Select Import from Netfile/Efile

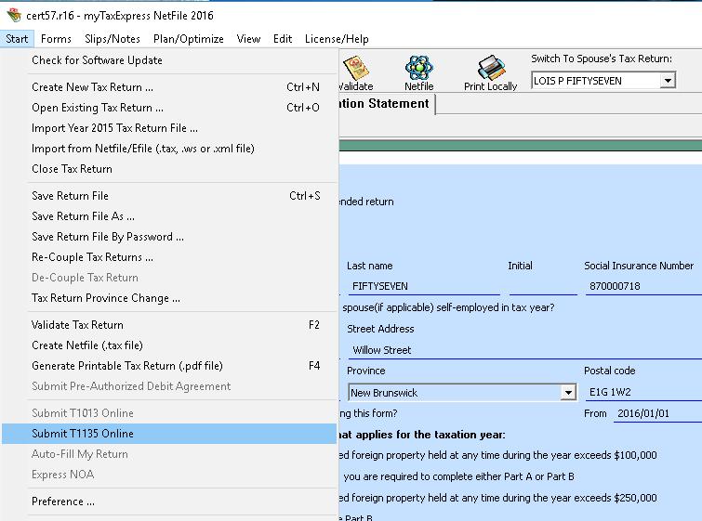(169, 149)
